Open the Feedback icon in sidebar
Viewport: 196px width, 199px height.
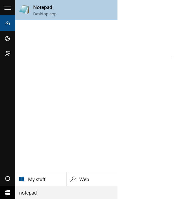8,54
